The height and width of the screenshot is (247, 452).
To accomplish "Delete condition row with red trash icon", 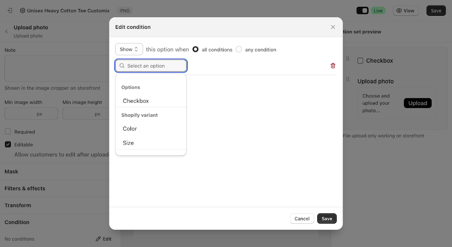I will (333, 65).
